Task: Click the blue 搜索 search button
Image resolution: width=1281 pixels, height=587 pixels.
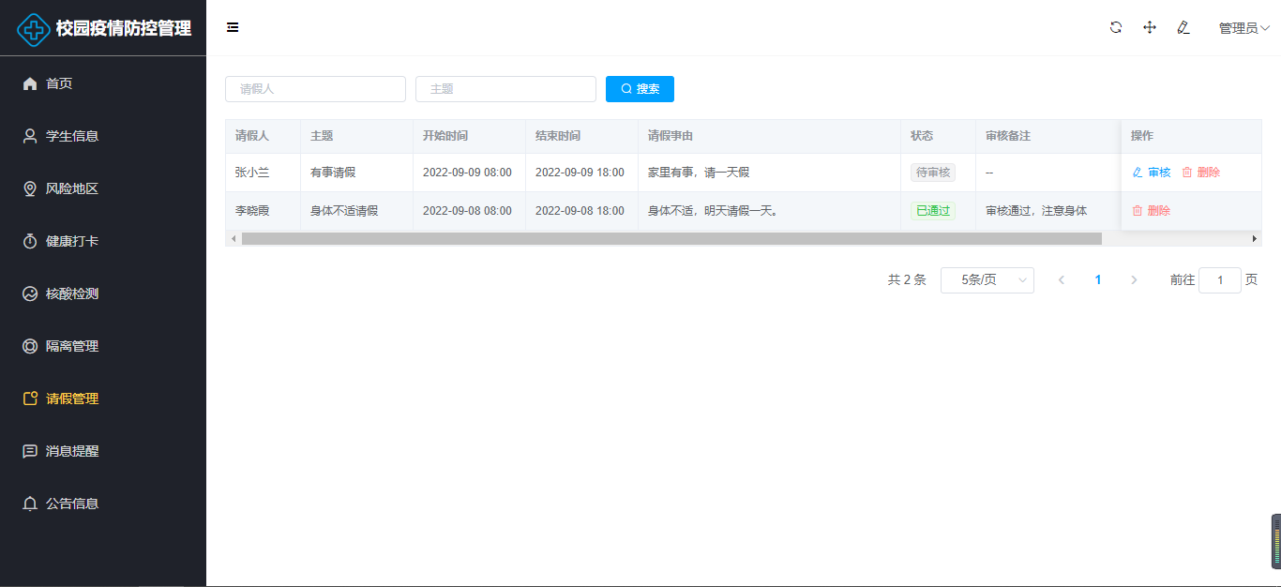Action: (640, 89)
